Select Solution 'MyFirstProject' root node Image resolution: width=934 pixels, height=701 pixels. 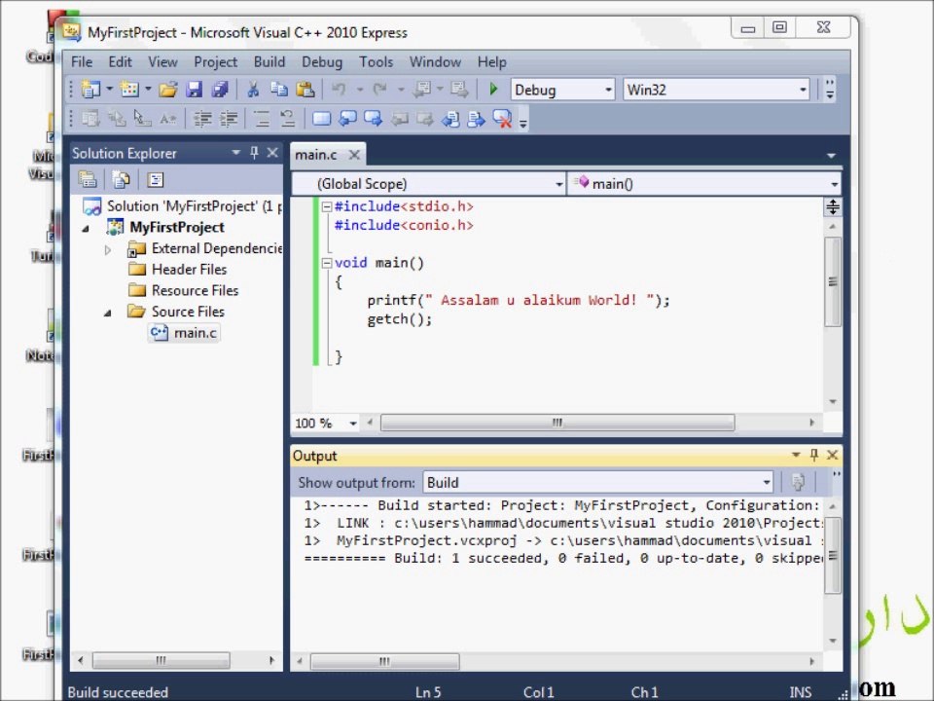[x=182, y=206]
